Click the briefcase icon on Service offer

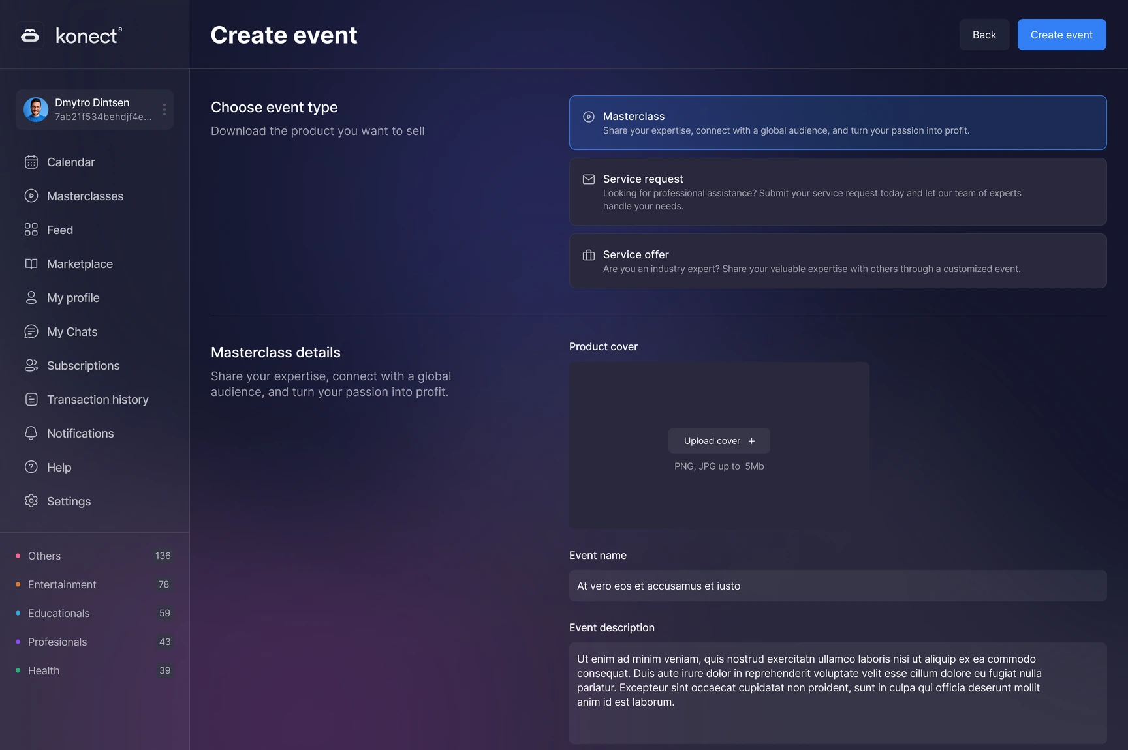click(x=589, y=255)
